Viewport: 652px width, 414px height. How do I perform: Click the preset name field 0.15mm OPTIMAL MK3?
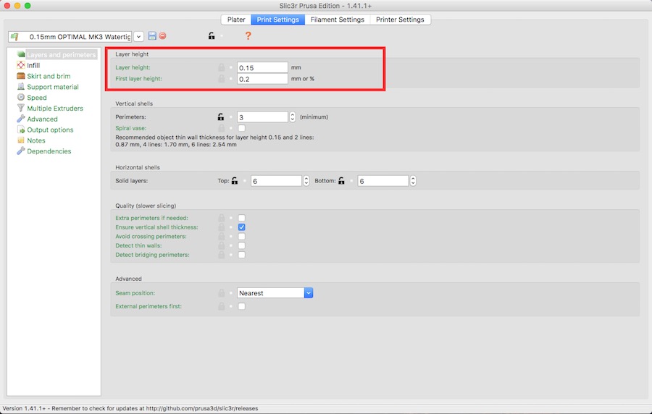point(70,36)
